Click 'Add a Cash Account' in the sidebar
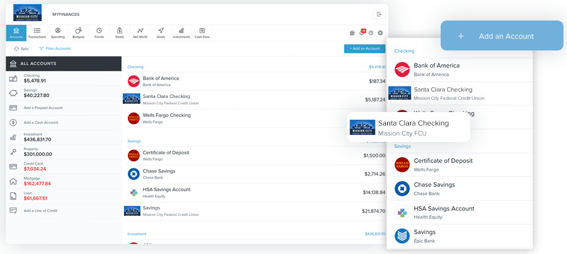The height and width of the screenshot is (254, 567). coord(41,123)
